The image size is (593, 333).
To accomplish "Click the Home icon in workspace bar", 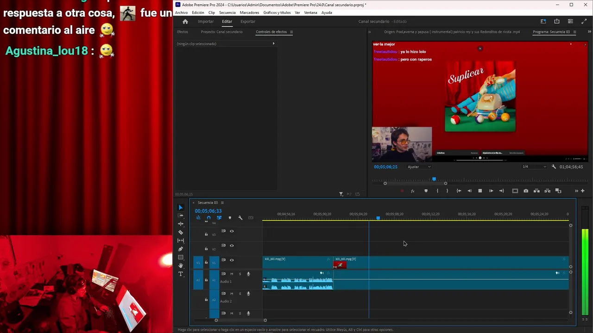I will [185, 21].
